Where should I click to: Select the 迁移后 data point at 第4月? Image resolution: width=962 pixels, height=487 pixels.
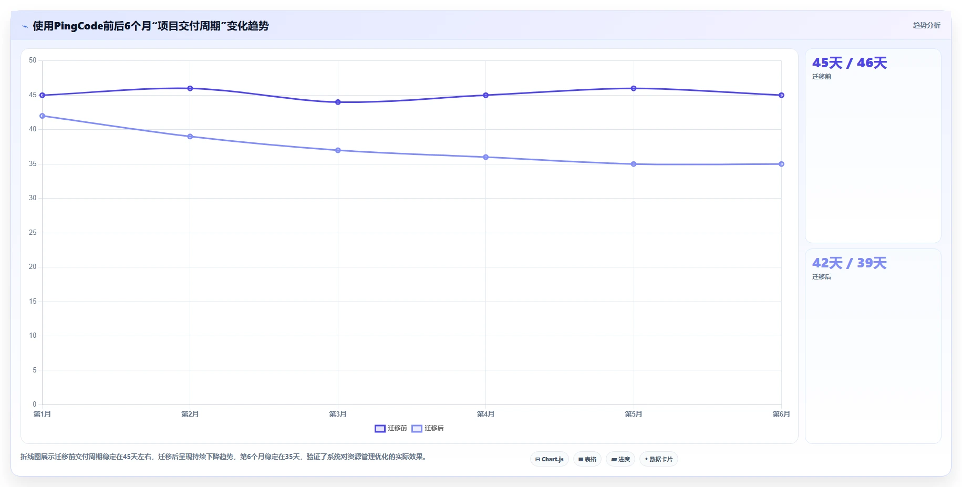486,157
